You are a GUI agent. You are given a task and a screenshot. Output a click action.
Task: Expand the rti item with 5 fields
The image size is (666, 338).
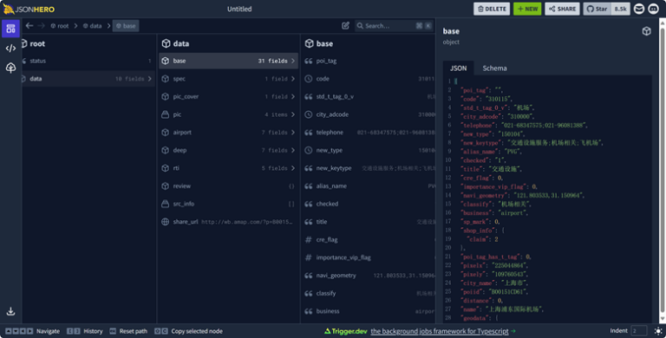(228, 168)
